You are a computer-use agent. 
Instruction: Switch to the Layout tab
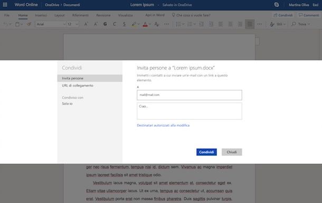[x=60, y=15]
